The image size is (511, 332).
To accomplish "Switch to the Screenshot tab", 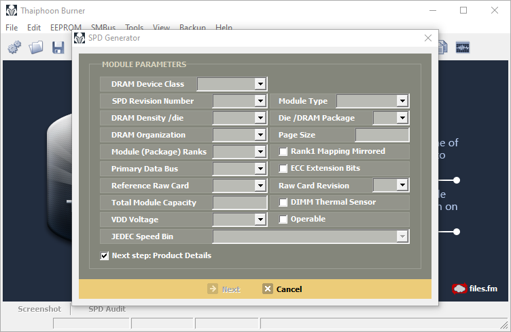I will (39, 309).
